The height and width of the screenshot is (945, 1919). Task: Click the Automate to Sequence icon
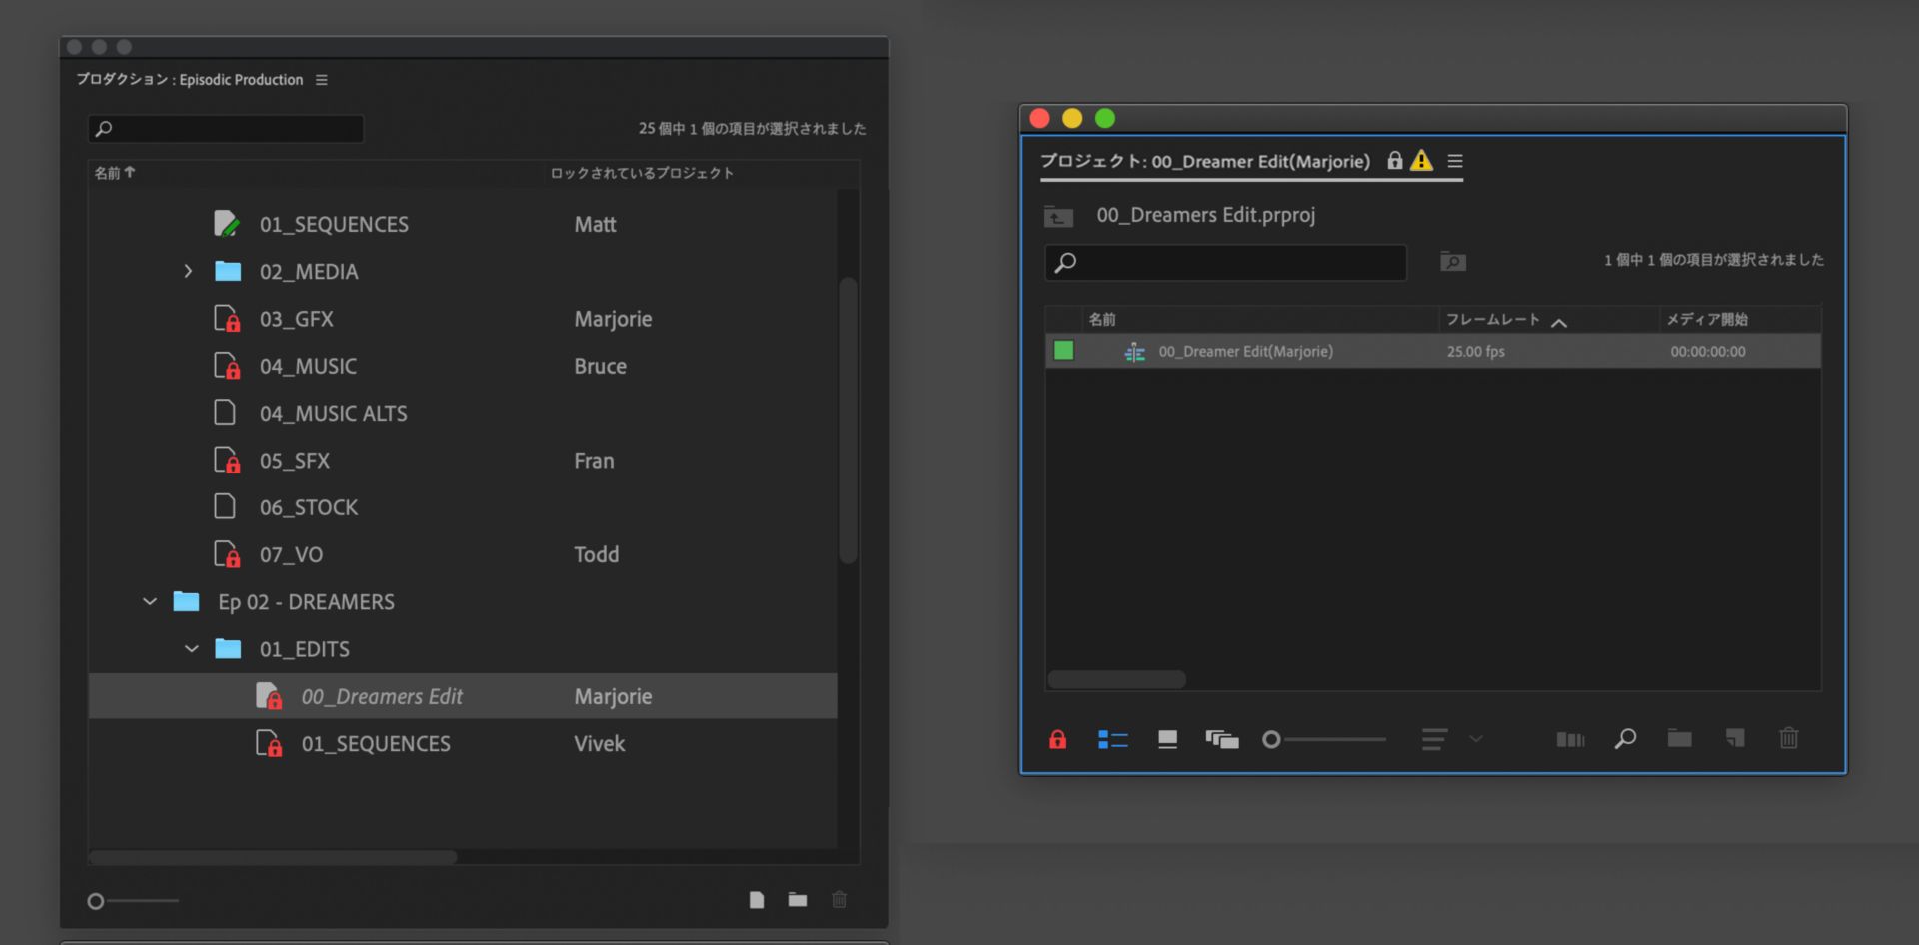1570,739
